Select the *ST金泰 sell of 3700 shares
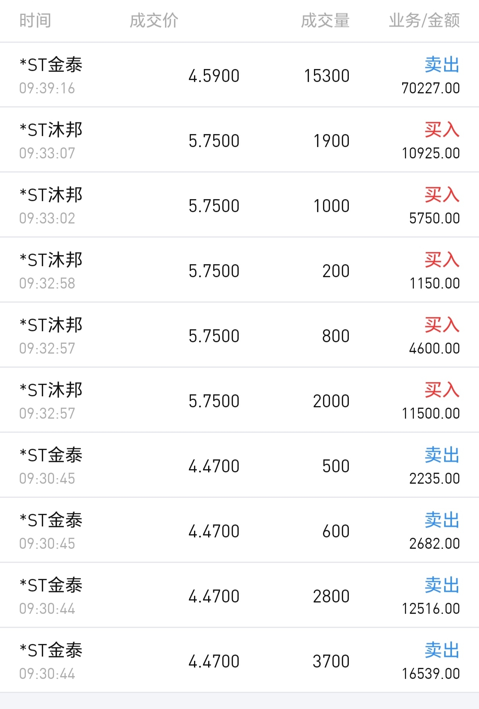The width and height of the screenshot is (479, 709). 239,660
